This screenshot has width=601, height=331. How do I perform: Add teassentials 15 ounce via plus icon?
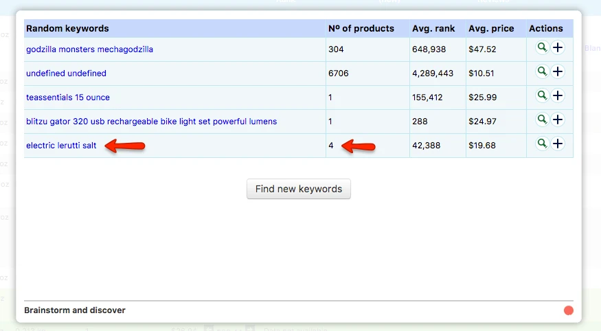point(558,95)
